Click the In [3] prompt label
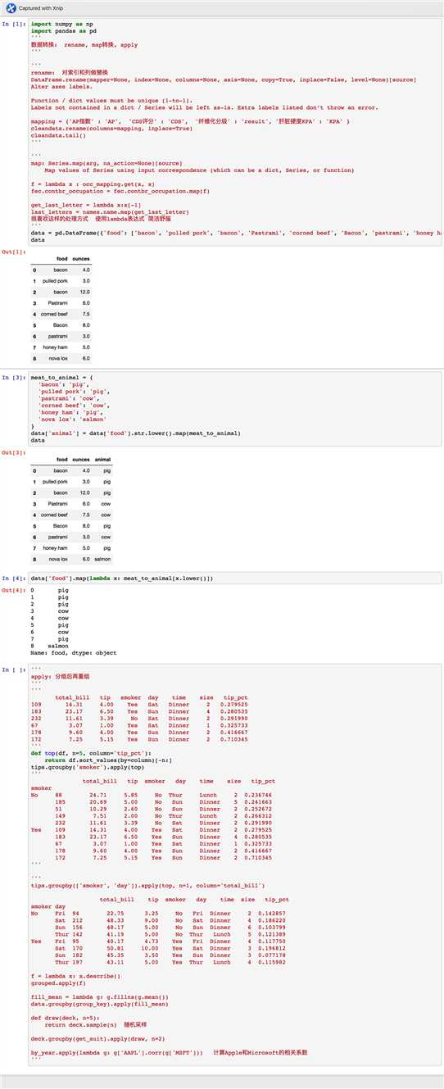The image size is (444, 1089). click(x=13, y=378)
